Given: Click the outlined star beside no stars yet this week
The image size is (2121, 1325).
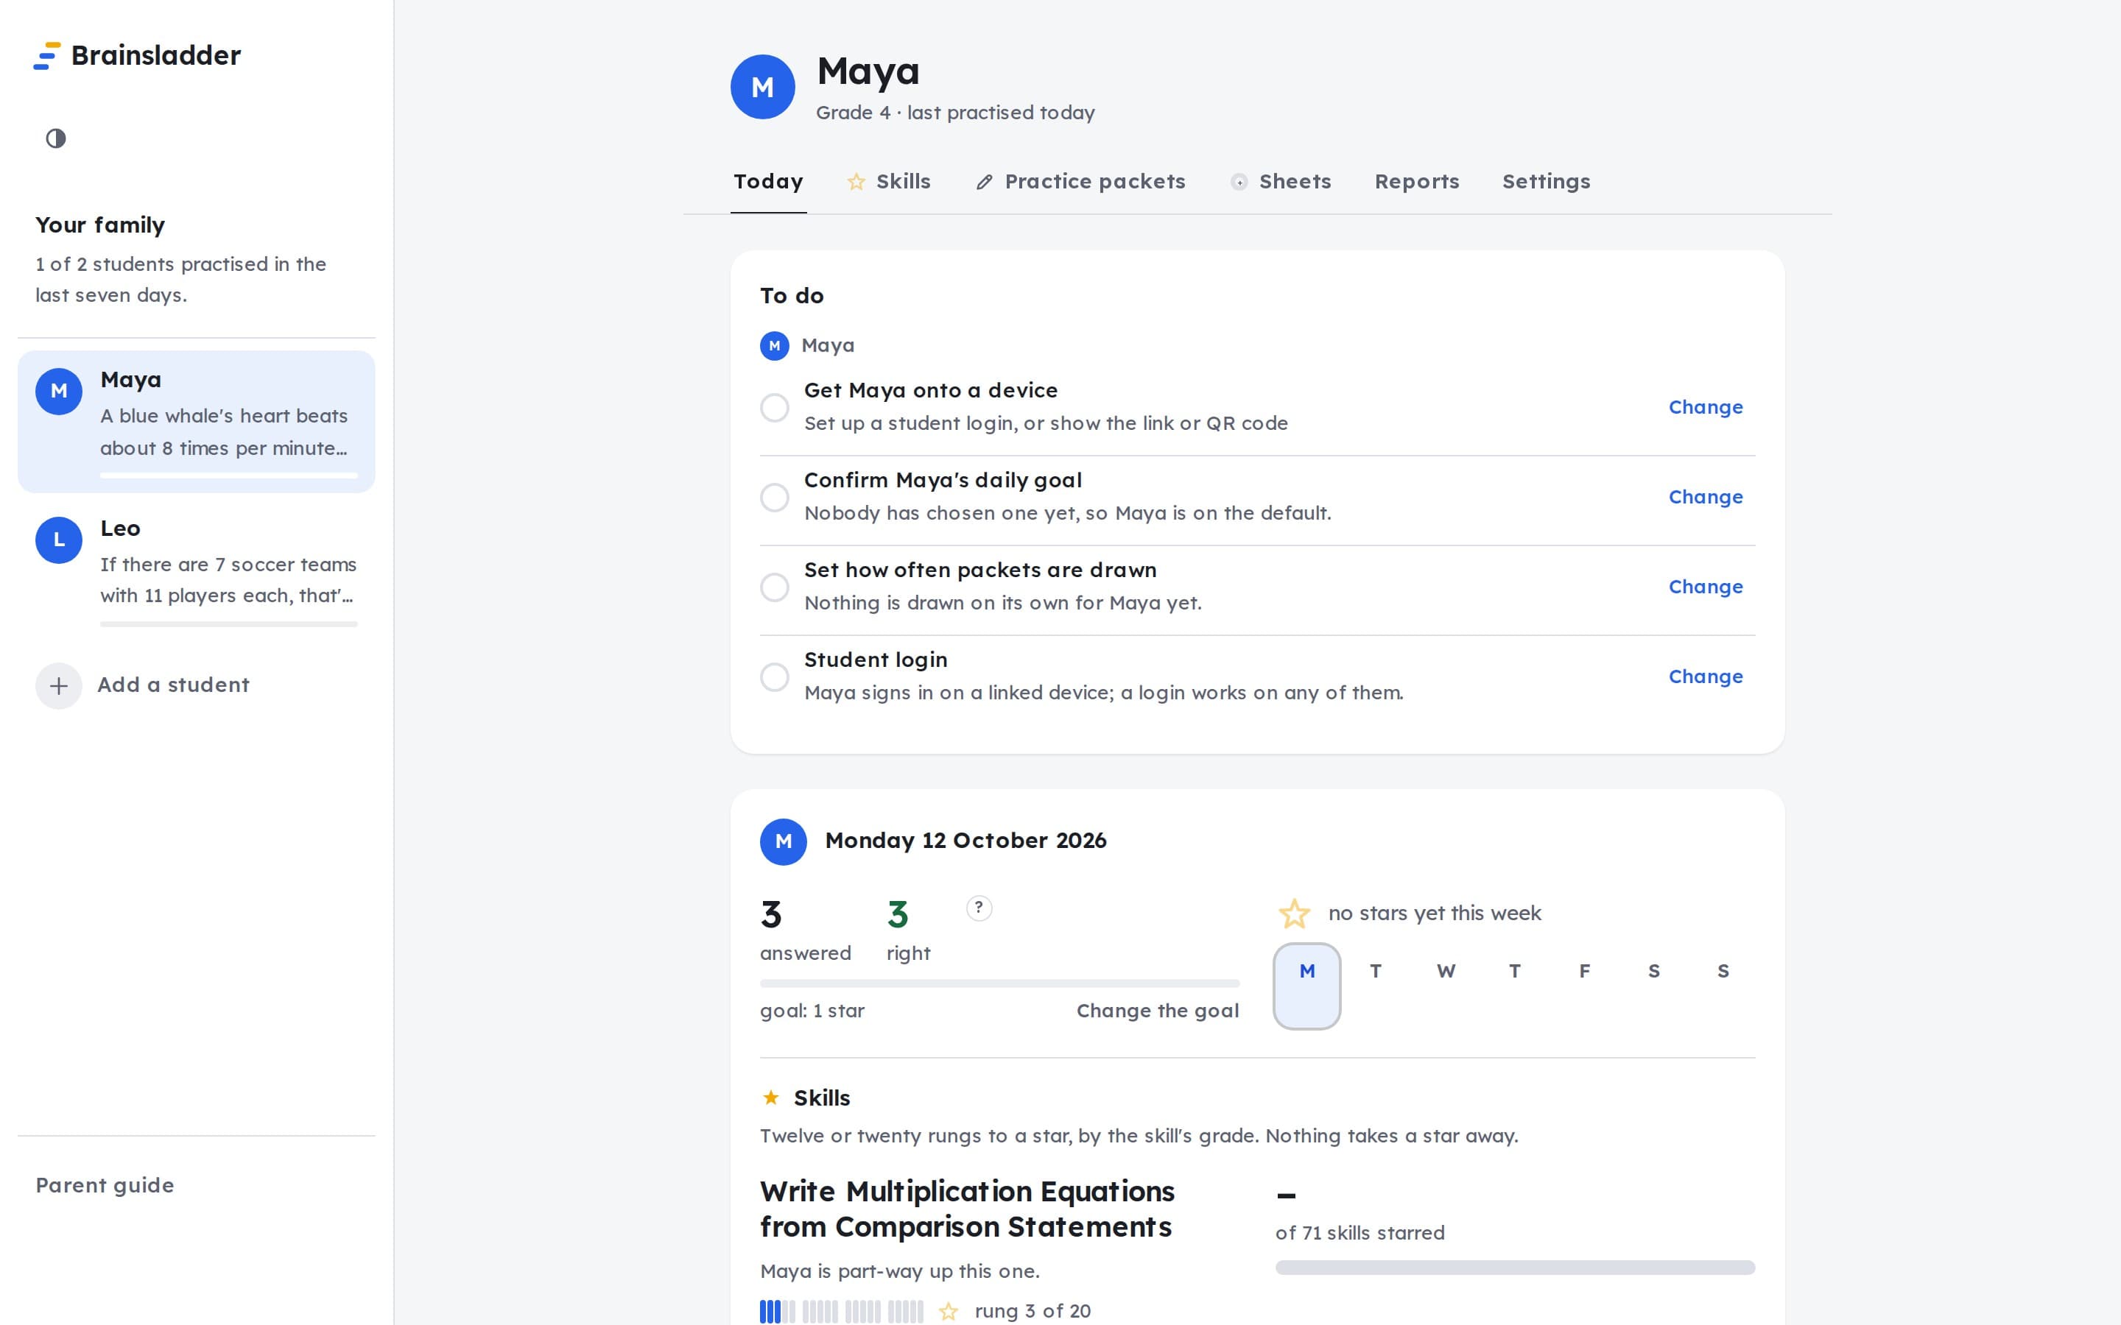Looking at the screenshot, I should click(1295, 913).
